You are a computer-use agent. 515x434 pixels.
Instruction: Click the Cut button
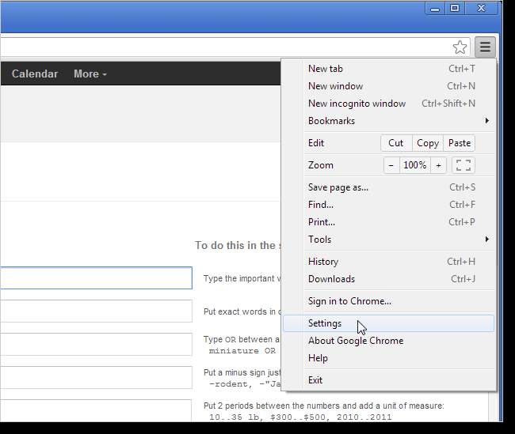coord(396,143)
